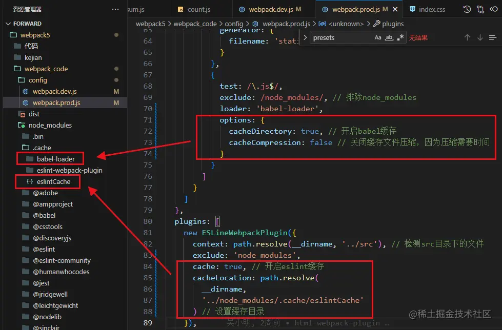Click code text 'cacheDirectory' on line 72
The width and height of the screenshot is (502, 330).
tap(260, 131)
